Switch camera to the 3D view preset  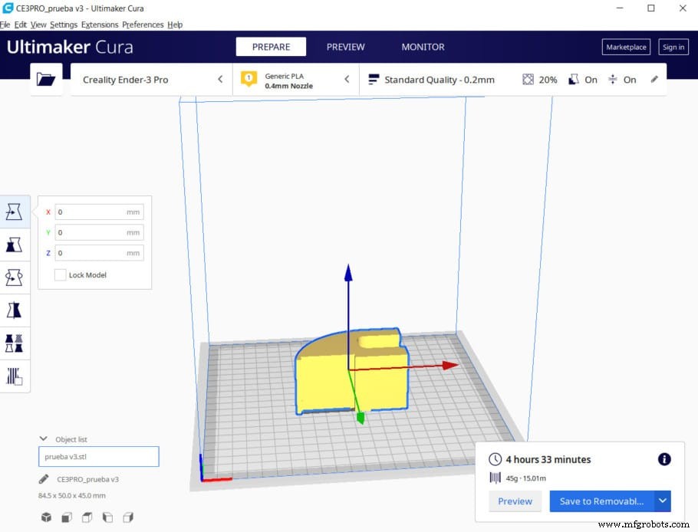pyautogui.click(x=46, y=517)
